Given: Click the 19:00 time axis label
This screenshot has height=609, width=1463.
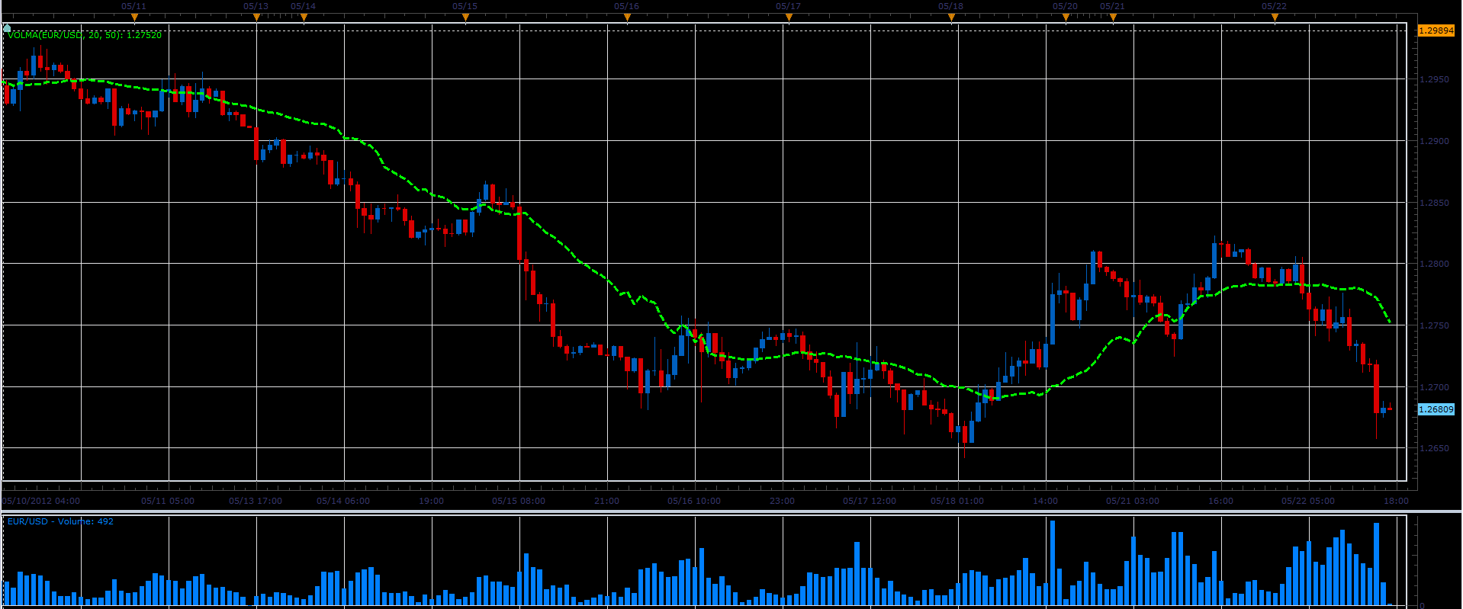Looking at the screenshot, I should (x=431, y=501).
